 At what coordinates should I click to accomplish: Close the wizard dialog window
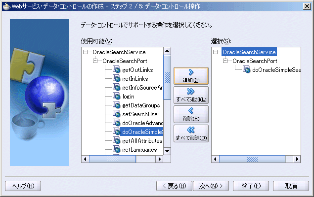(307, 6)
